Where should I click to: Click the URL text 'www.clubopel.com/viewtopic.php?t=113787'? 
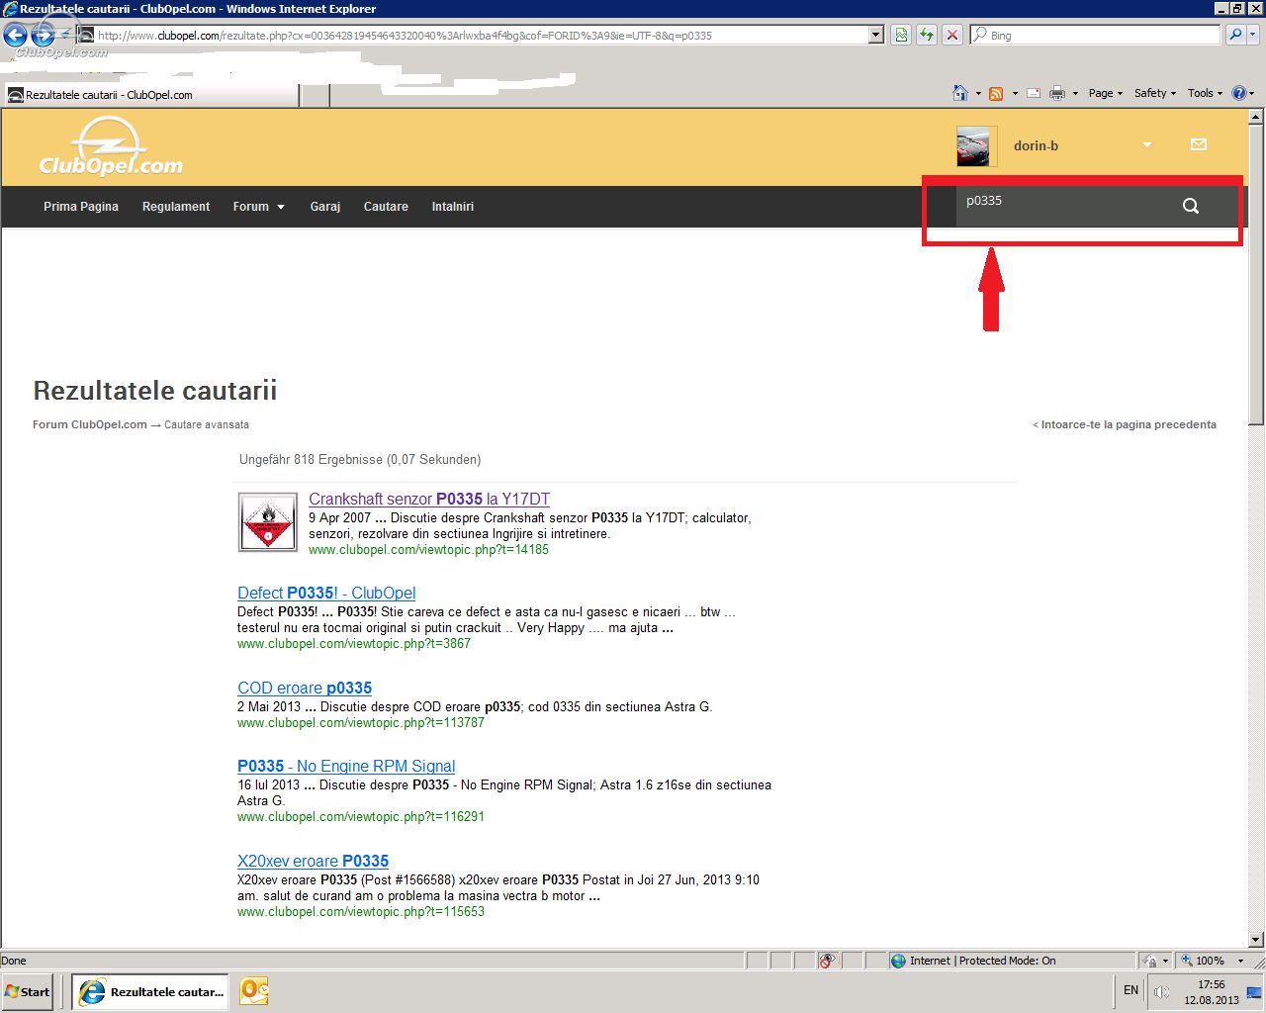[361, 723]
